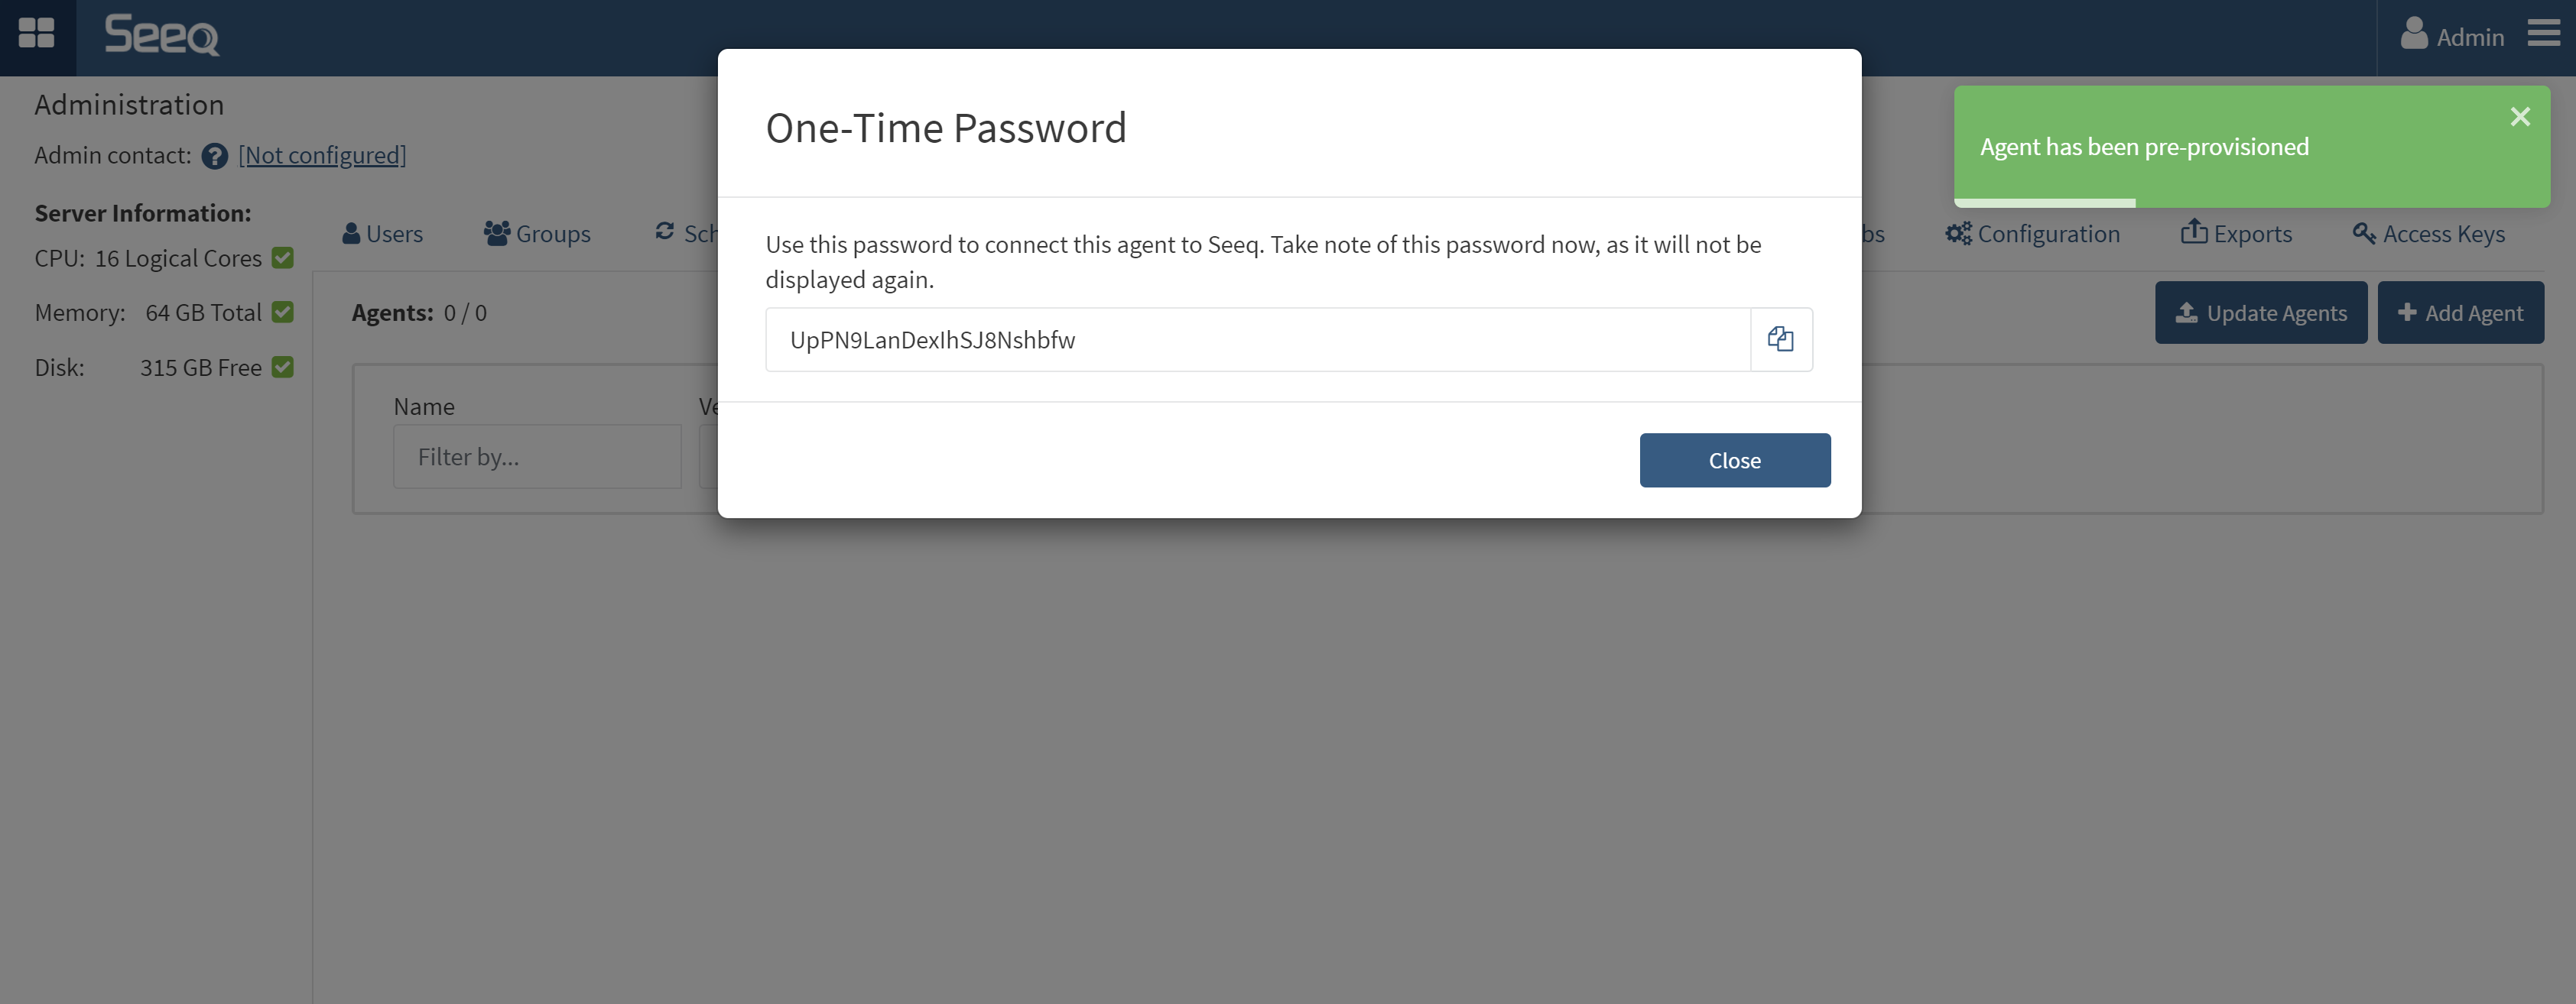2576x1004 pixels.
Task: Open the apps grid home icon
Action: (37, 33)
